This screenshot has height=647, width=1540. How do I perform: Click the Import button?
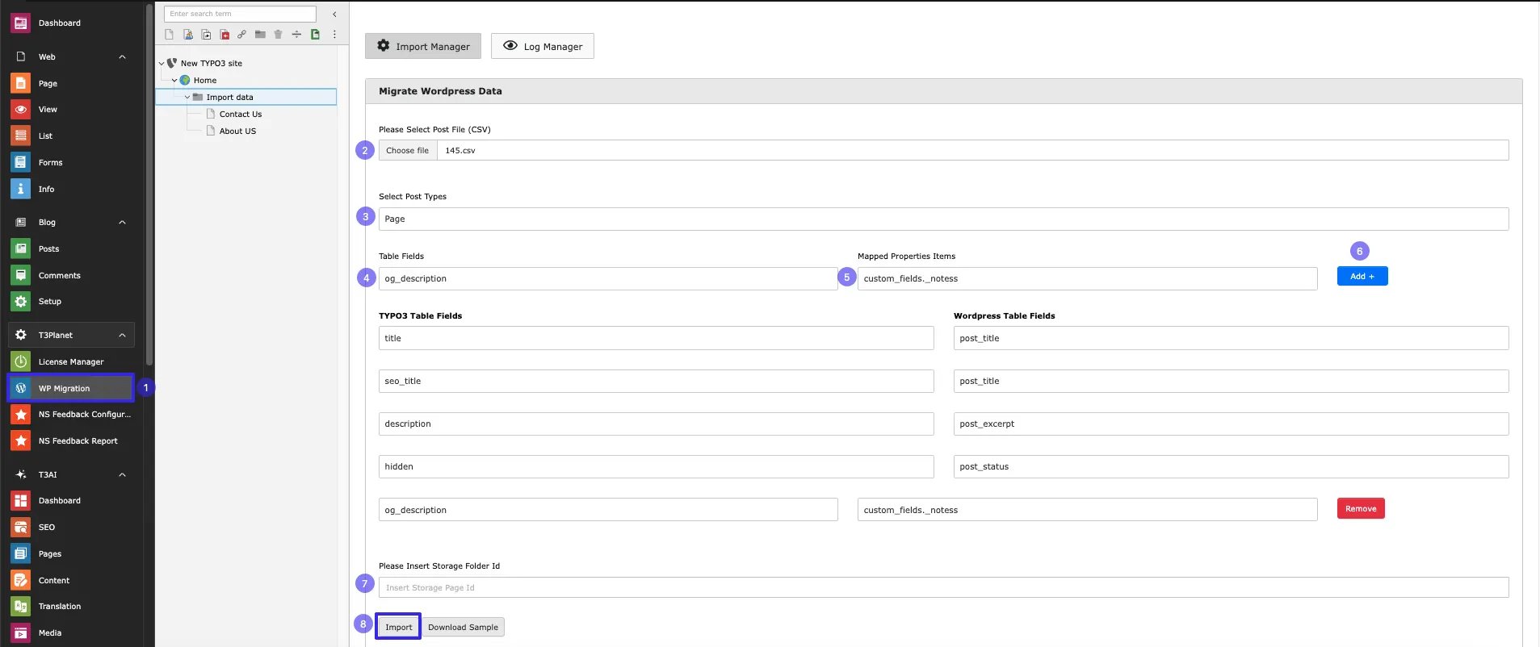pos(398,627)
